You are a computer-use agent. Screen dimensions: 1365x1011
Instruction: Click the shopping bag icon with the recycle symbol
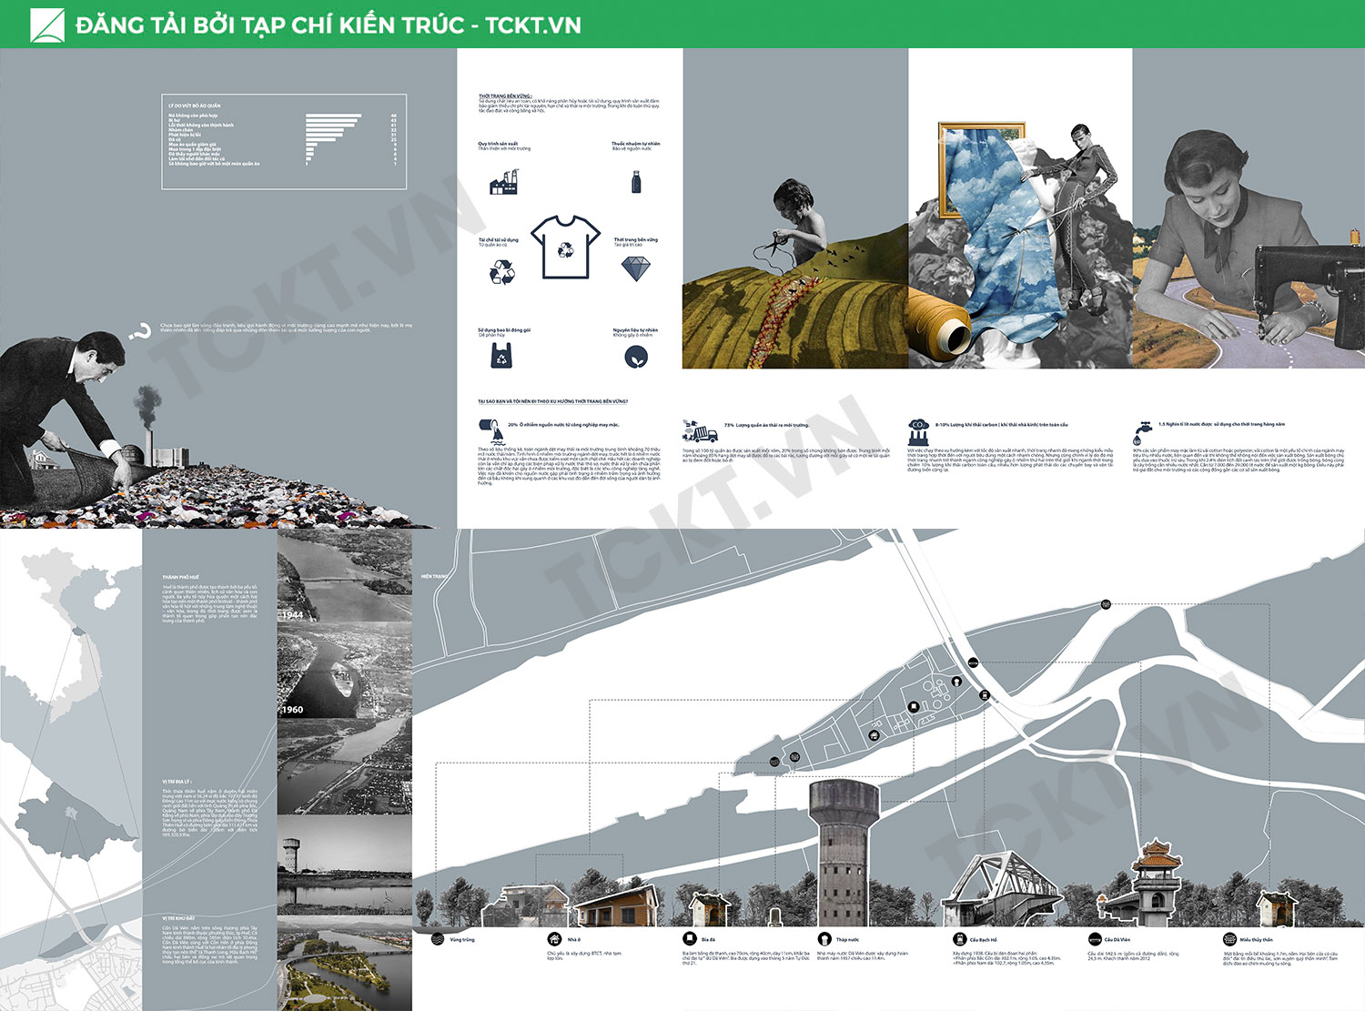[501, 356]
